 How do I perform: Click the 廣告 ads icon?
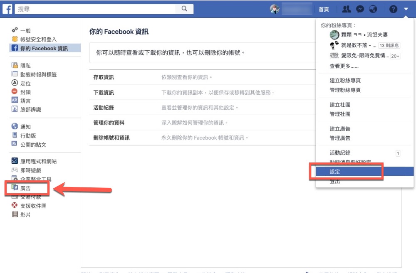click(15, 188)
